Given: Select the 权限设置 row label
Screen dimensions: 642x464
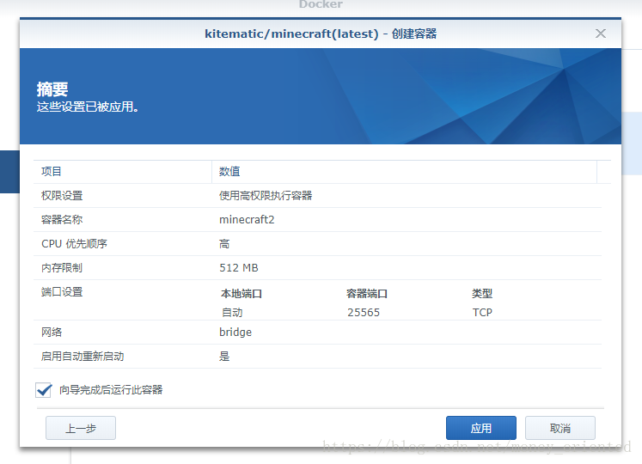Looking at the screenshot, I should 62,196.
